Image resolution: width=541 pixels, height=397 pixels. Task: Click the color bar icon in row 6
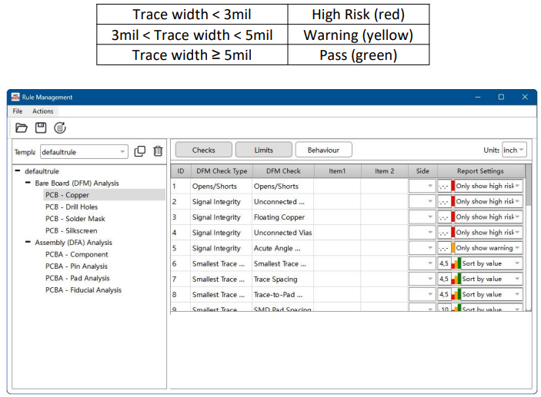pos(456,263)
